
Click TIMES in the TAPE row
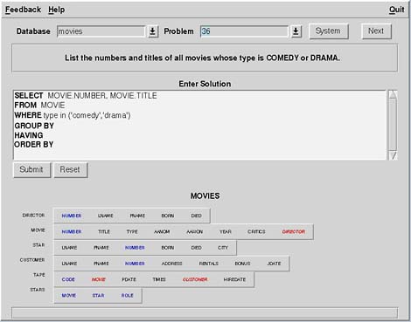159,279
